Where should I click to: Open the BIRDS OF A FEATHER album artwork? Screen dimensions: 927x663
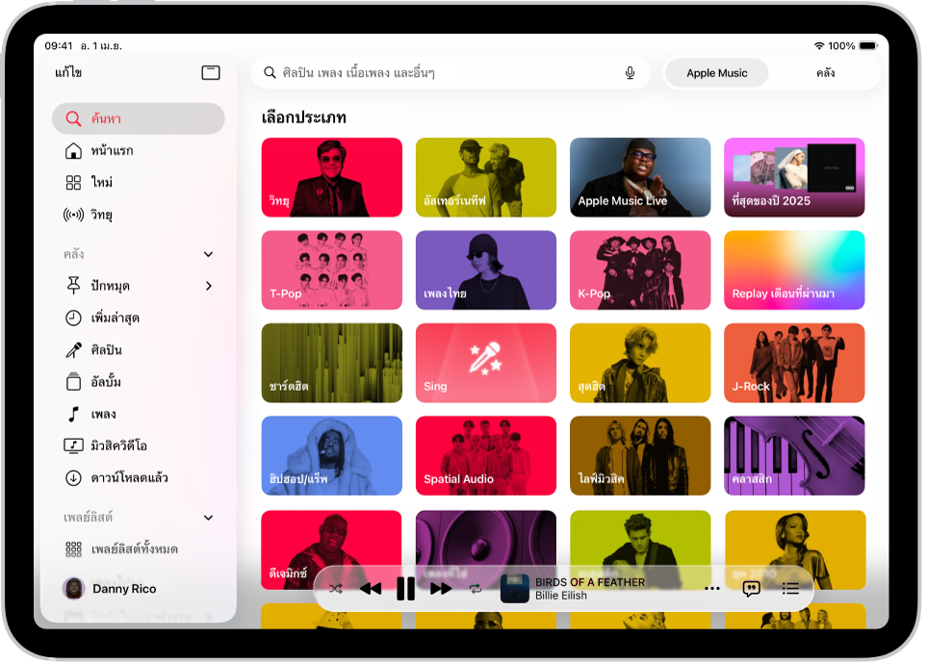pyautogui.click(x=514, y=589)
